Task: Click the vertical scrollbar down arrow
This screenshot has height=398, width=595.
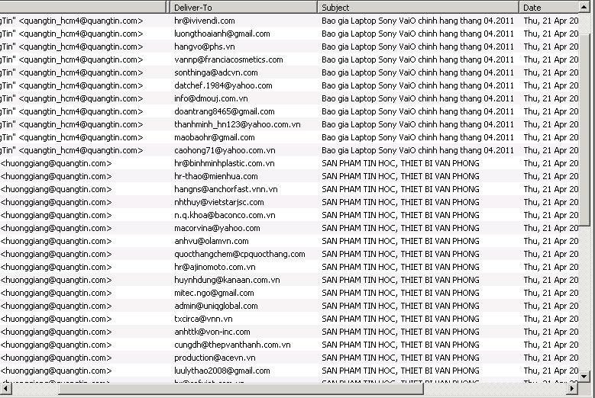Action: click(584, 377)
